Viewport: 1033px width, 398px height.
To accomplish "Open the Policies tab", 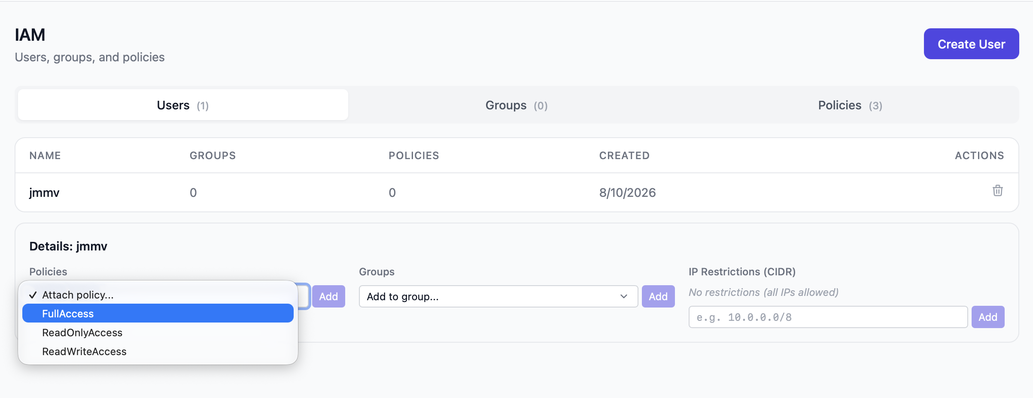I will [850, 105].
